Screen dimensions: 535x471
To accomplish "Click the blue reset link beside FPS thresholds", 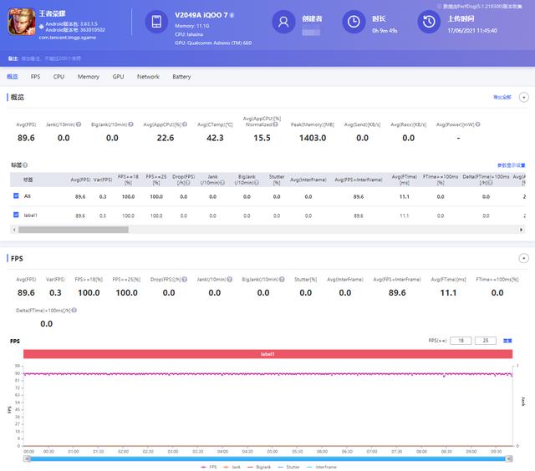I will pos(507,341).
